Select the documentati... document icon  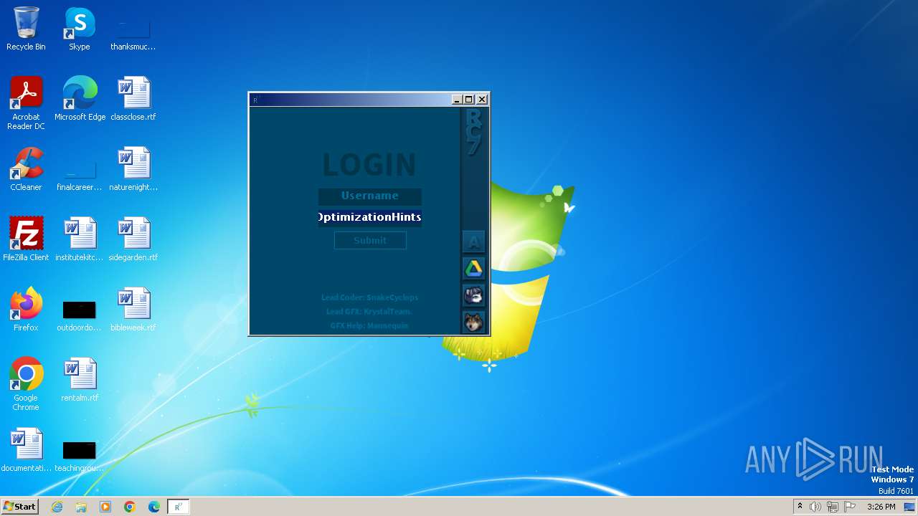click(26, 450)
